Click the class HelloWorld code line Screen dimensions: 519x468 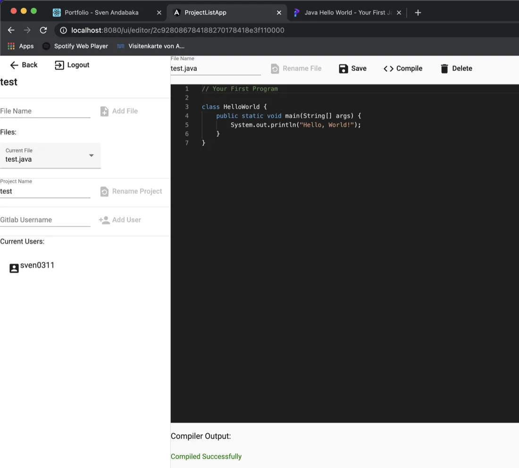(234, 107)
